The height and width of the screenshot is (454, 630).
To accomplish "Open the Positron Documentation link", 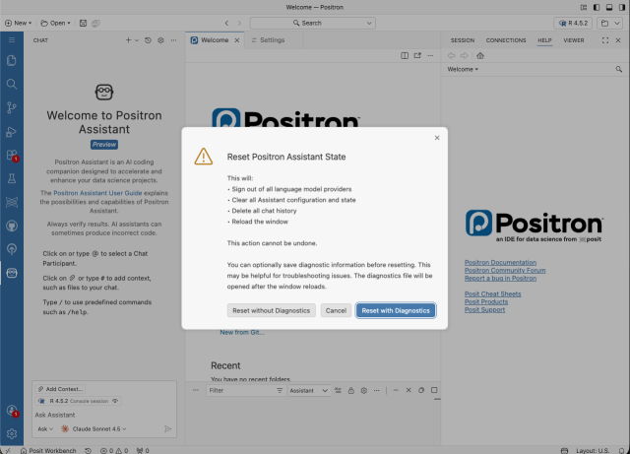I will [x=500, y=262].
